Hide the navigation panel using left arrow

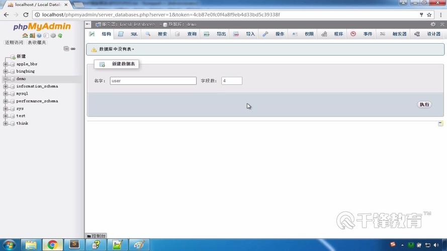point(88,25)
